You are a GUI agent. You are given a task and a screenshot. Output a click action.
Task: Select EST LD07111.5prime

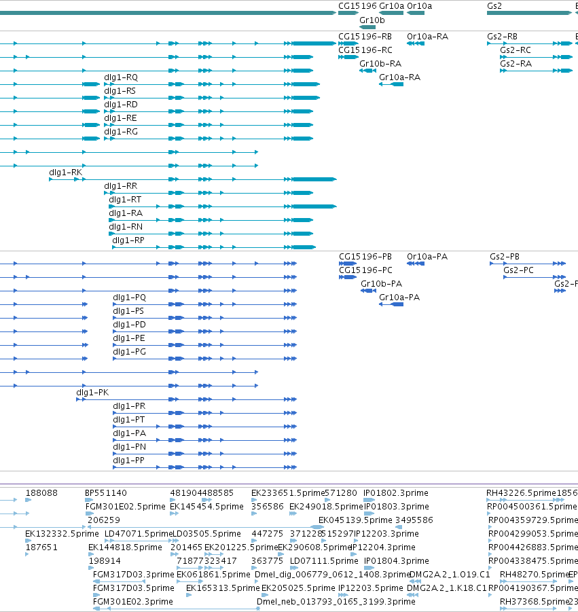click(325, 561)
